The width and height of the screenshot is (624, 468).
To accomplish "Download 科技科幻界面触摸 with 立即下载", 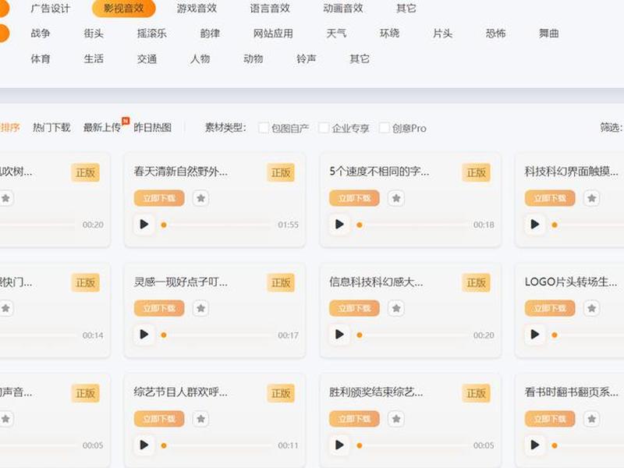I will coord(550,198).
